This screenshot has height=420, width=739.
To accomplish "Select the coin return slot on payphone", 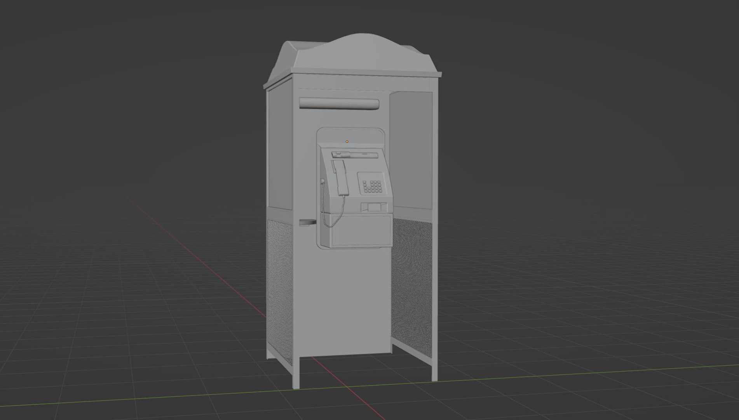I will (374, 207).
